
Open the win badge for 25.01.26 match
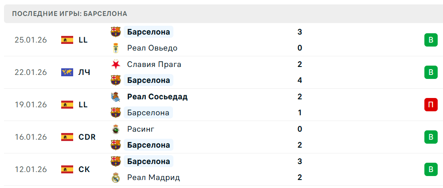(430, 40)
